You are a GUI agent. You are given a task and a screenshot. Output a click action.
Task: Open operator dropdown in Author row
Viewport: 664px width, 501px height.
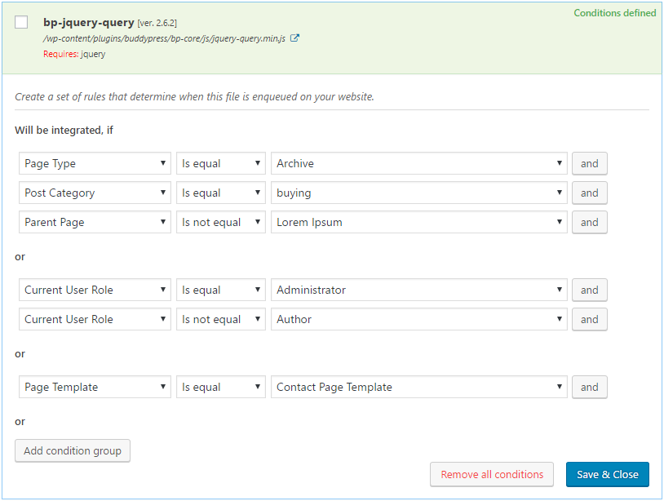(x=220, y=319)
